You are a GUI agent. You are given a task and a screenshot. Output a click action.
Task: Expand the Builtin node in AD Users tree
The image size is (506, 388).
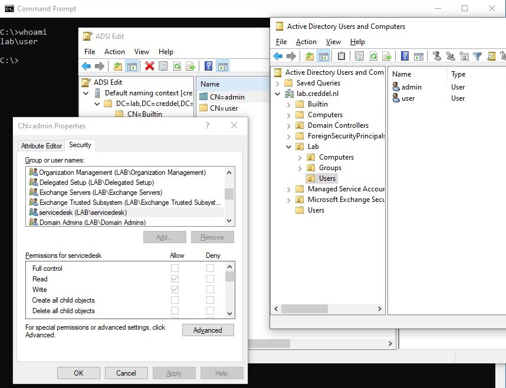[x=289, y=104]
